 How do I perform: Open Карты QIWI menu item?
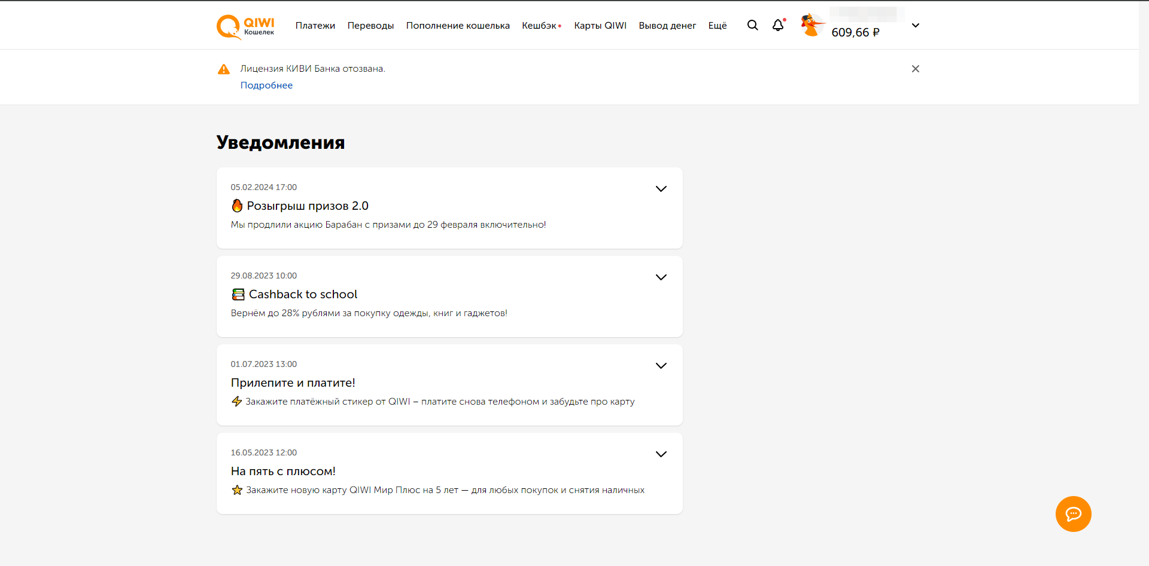600,26
